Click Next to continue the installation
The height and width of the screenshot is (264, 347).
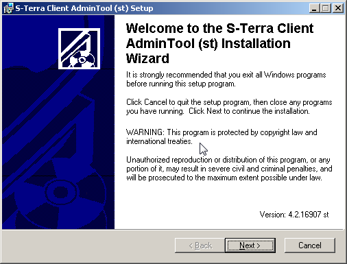(x=250, y=245)
